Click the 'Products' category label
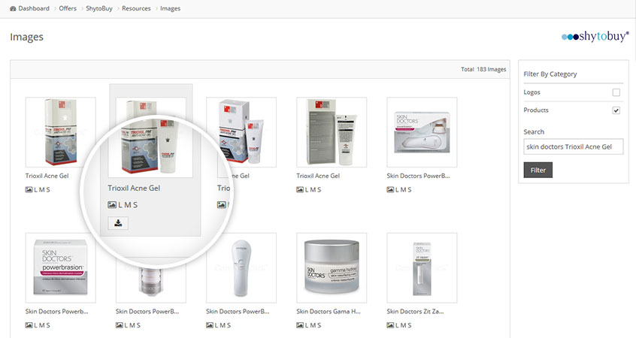 coord(536,110)
